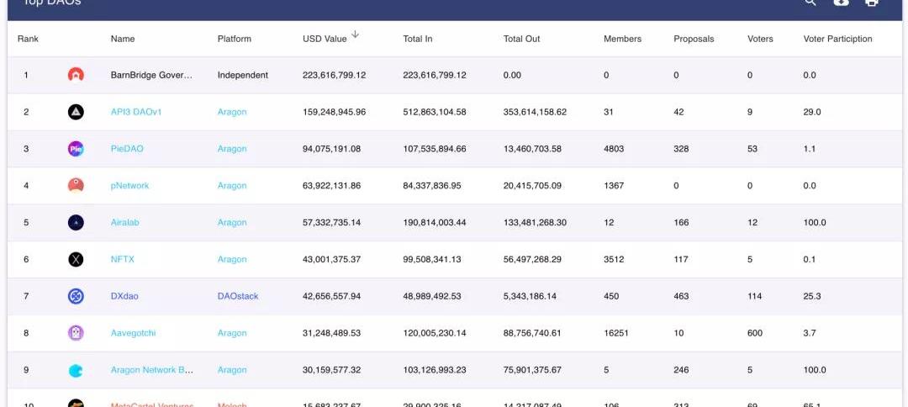Click the PieDAO purple logo icon
The height and width of the screenshot is (407, 908).
(76, 149)
